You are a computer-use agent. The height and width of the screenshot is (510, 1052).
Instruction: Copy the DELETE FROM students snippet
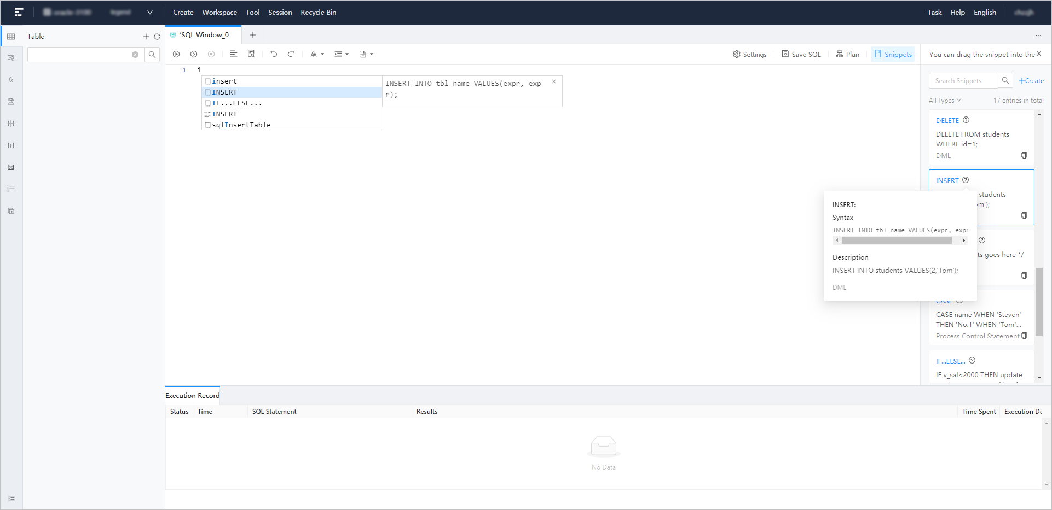[1024, 155]
